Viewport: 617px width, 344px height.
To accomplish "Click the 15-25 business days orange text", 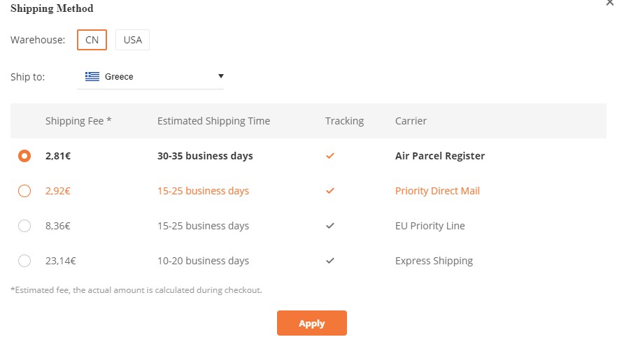I will click(204, 191).
